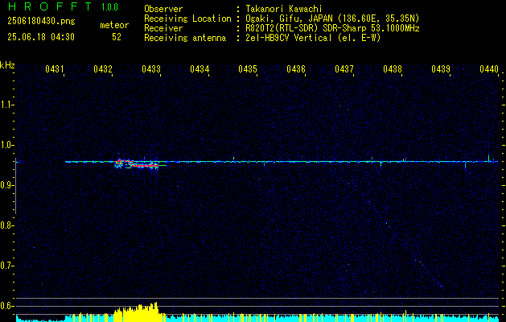Click the meteor count 52
Screen dimensions: 506x322
point(117,37)
